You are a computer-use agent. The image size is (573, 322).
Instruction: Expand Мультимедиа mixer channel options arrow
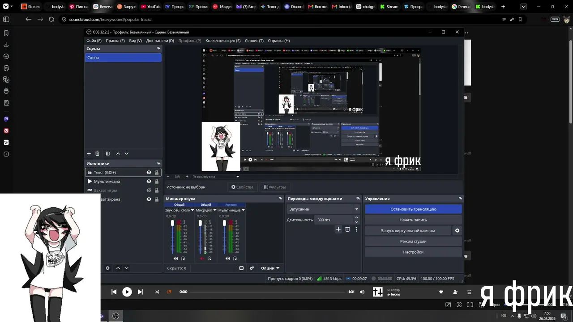tap(243, 210)
